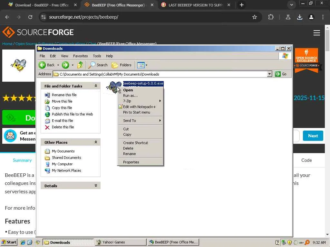This screenshot has width=330, height=247.
Task: Click Publish this file to the Web
Action: pos(72,114)
